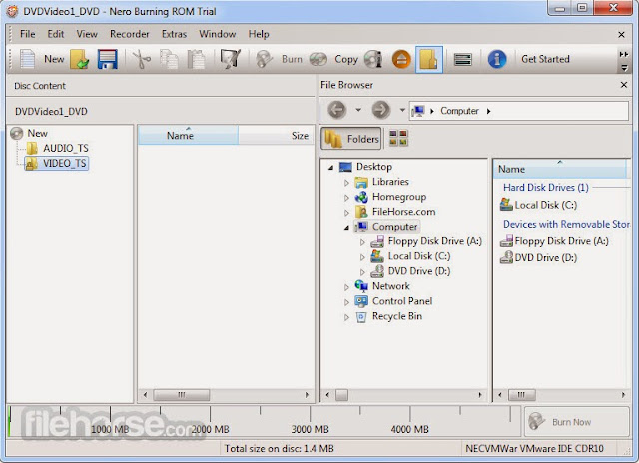Click disc content horizontal scrollbar thumb
Viewport: 639px width, 463px height.
(x=182, y=394)
